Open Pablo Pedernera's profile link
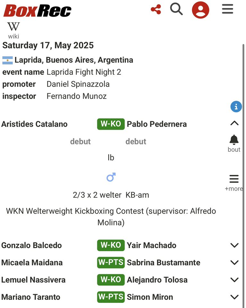This screenshot has height=308, width=246. coord(157,124)
